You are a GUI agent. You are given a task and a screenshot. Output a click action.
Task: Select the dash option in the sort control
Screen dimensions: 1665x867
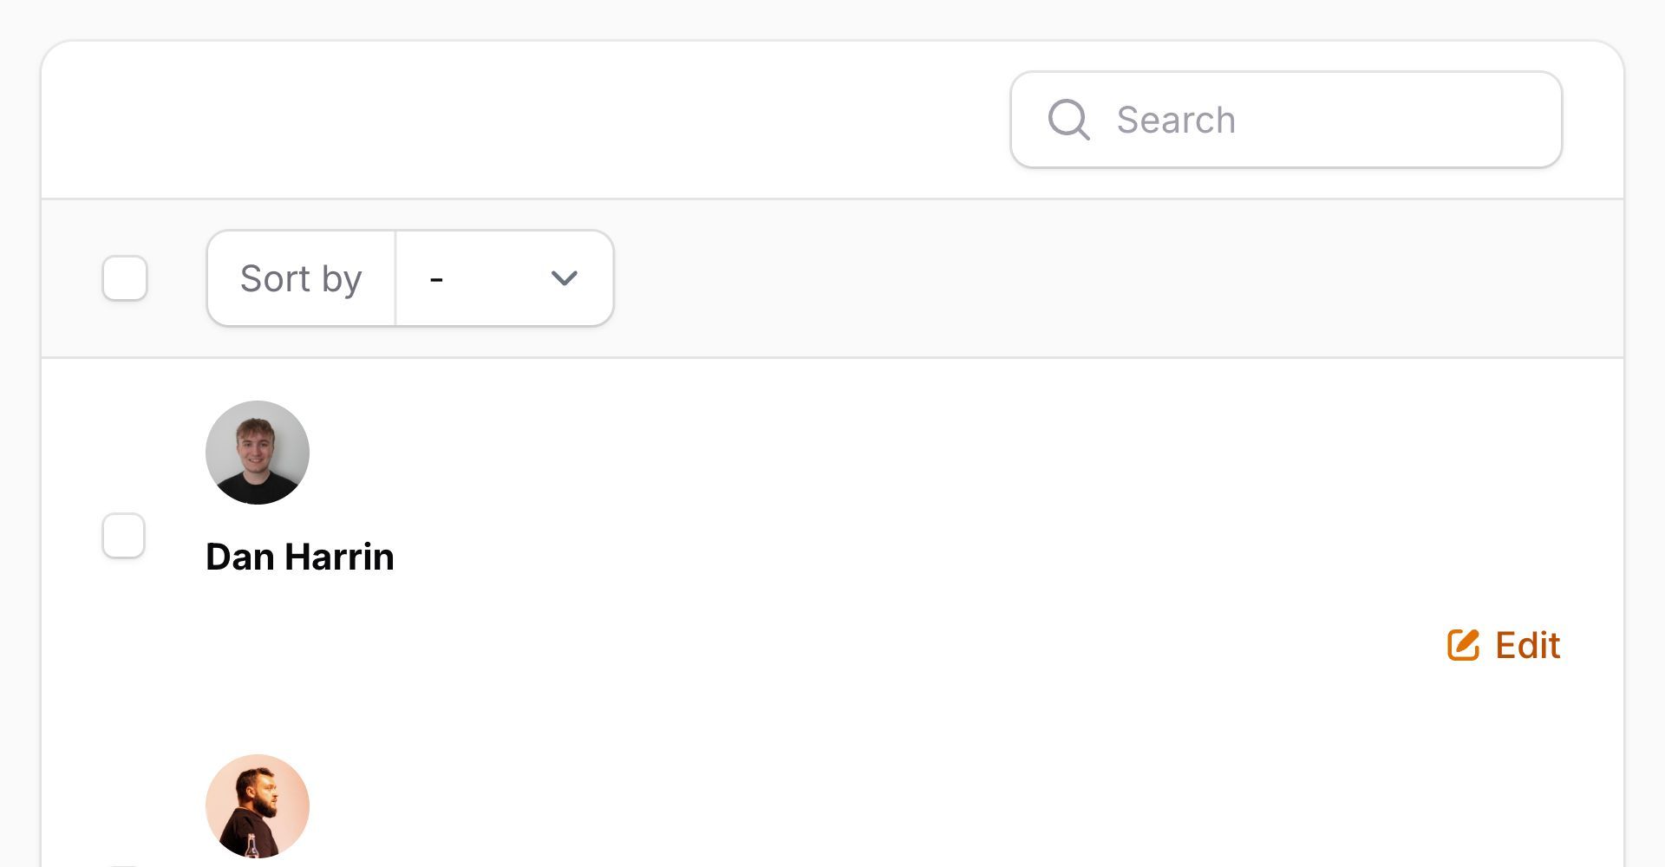tap(436, 277)
